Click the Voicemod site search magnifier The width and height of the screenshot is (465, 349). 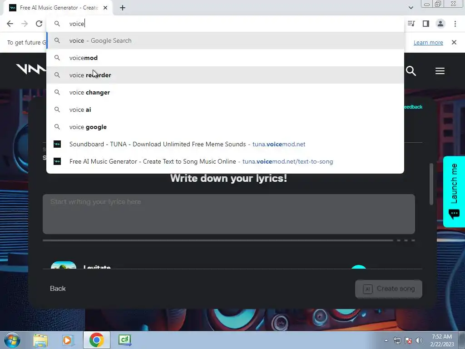pyautogui.click(x=411, y=71)
